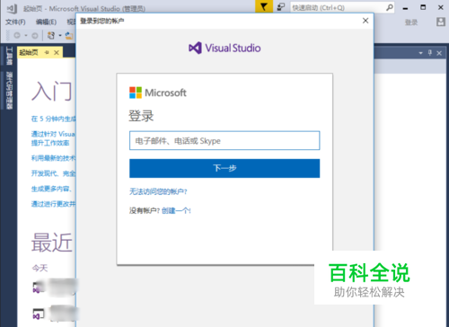Expand the New Project dropdown arrow

[x=60, y=36]
